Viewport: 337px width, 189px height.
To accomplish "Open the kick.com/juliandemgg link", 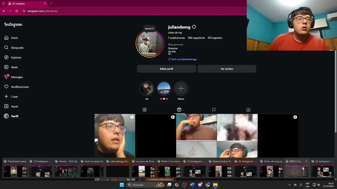I will [184, 59].
